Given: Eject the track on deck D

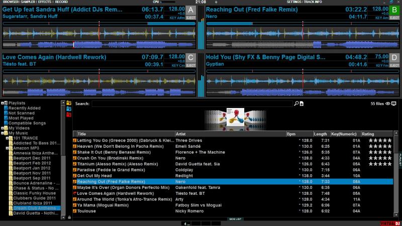Looking at the screenshot, I should click(x=394, y=66).
